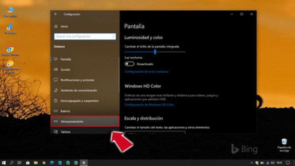Go to Inicio home in settings
This screenshot has width=295, height=166.
(x=64, y=26)
